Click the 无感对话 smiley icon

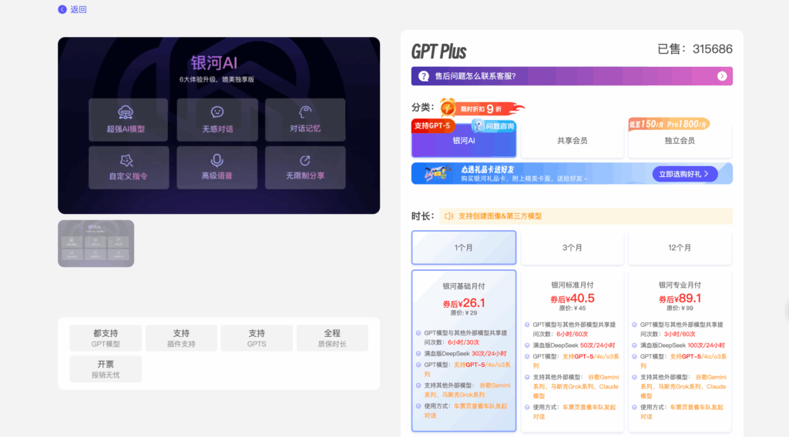tap(217, 112)
